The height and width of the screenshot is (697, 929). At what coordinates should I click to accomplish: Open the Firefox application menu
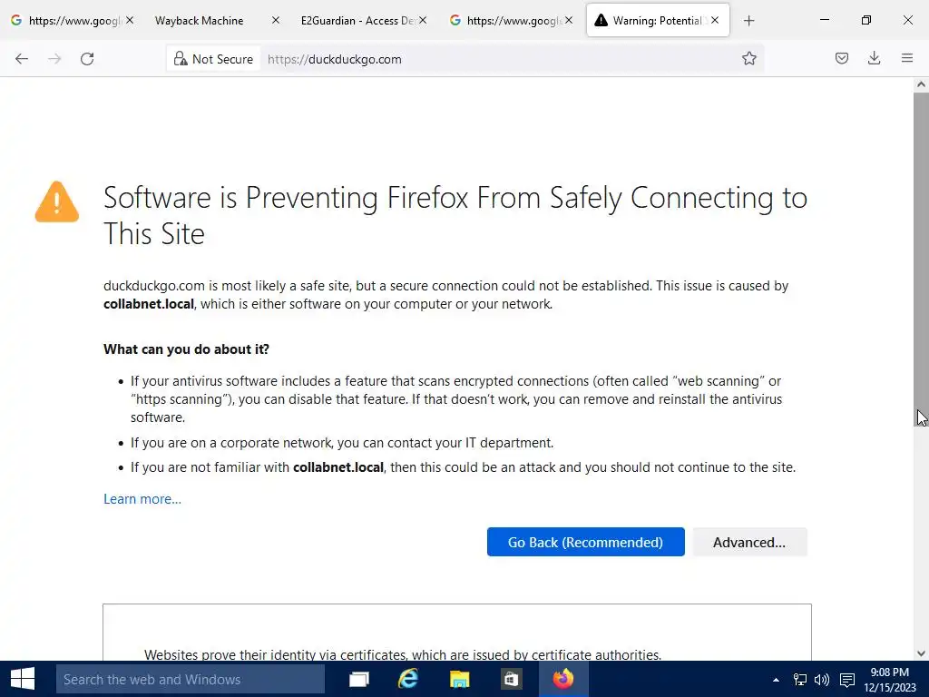click(x=906, y=58)
